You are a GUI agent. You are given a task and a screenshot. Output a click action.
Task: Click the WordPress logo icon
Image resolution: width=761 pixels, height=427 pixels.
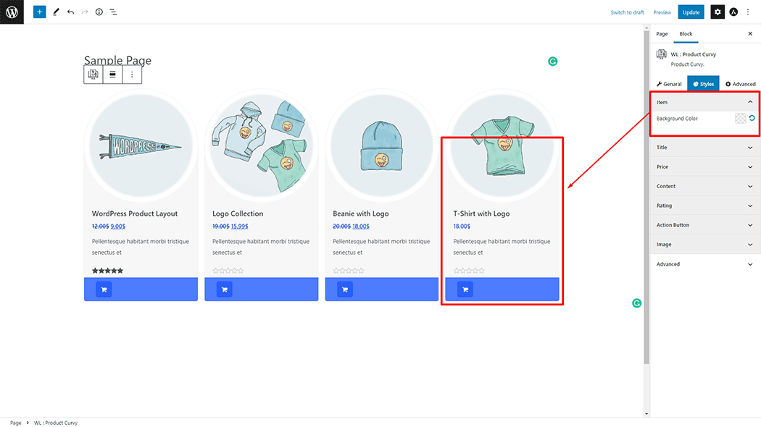click(12, 12)
